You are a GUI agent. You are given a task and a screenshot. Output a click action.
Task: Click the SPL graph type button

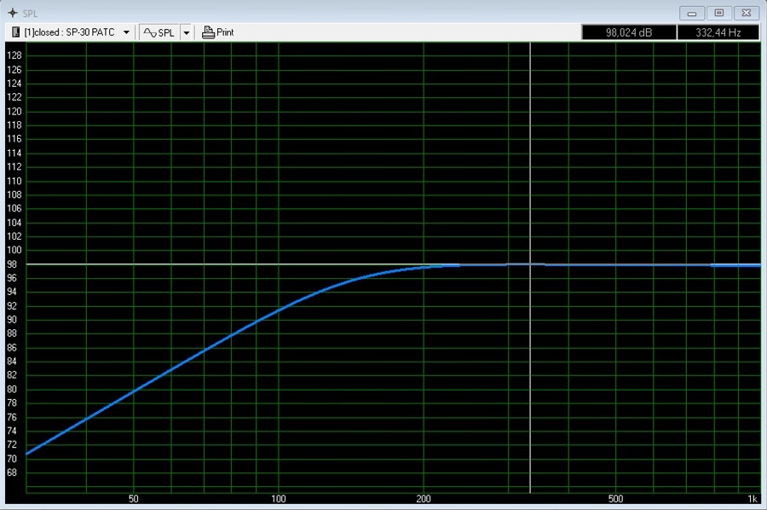click(x=159, y=32)
